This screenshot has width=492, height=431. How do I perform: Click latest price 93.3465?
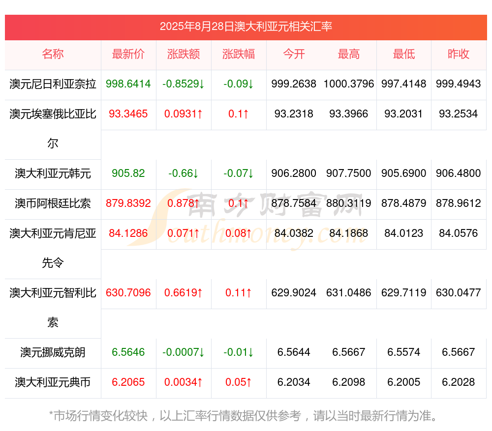pyautogui.click(x=128, y=114)
